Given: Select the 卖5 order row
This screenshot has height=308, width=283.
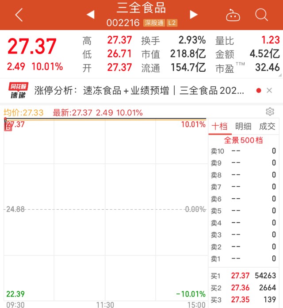Looking at the screenshot, I should pyautogui.click(x=243, y=211).
